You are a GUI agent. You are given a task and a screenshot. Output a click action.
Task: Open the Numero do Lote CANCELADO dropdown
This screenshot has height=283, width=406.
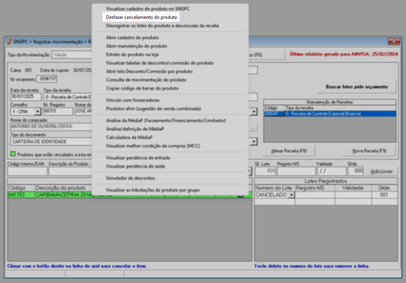pos(291,195)
